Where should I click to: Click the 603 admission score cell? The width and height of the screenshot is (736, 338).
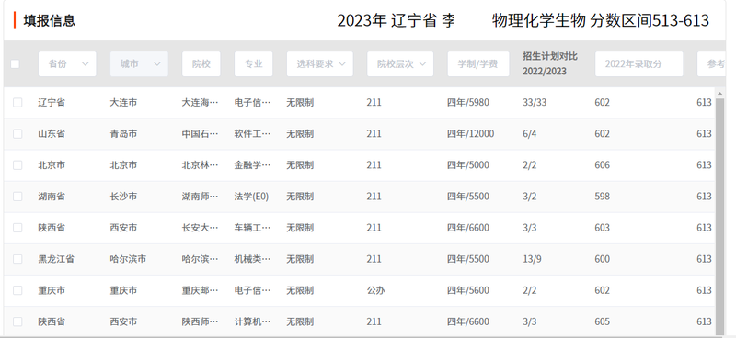click(603, 228)
